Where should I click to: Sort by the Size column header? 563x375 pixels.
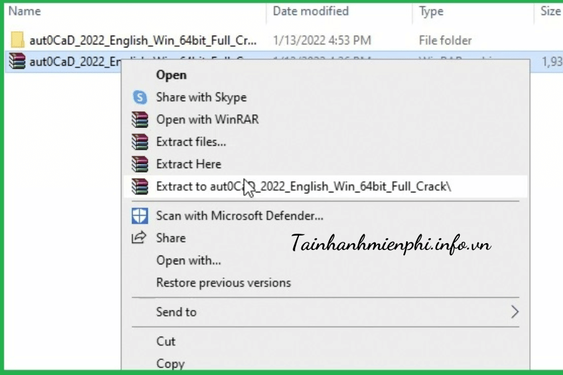coord(550,11)
